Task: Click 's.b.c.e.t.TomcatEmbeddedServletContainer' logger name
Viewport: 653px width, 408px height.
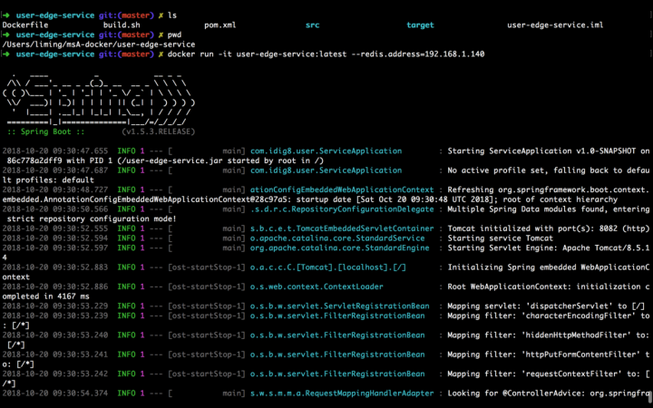Action: 342,228
